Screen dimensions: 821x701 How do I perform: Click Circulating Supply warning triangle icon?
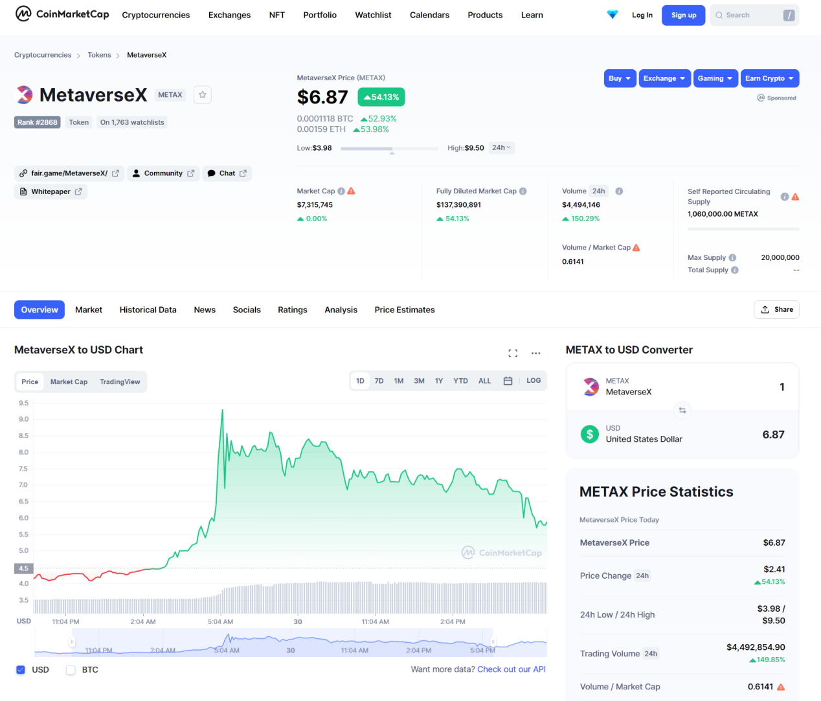(x=795, y=197)
